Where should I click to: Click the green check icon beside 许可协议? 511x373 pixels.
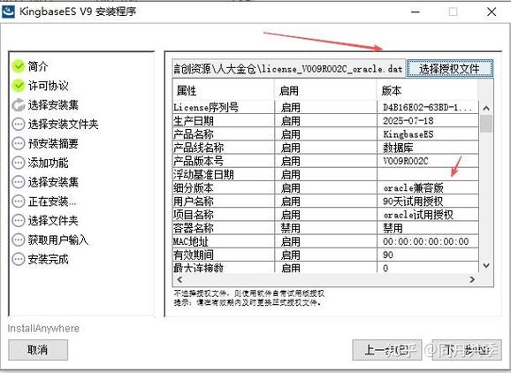pos(19,86)
